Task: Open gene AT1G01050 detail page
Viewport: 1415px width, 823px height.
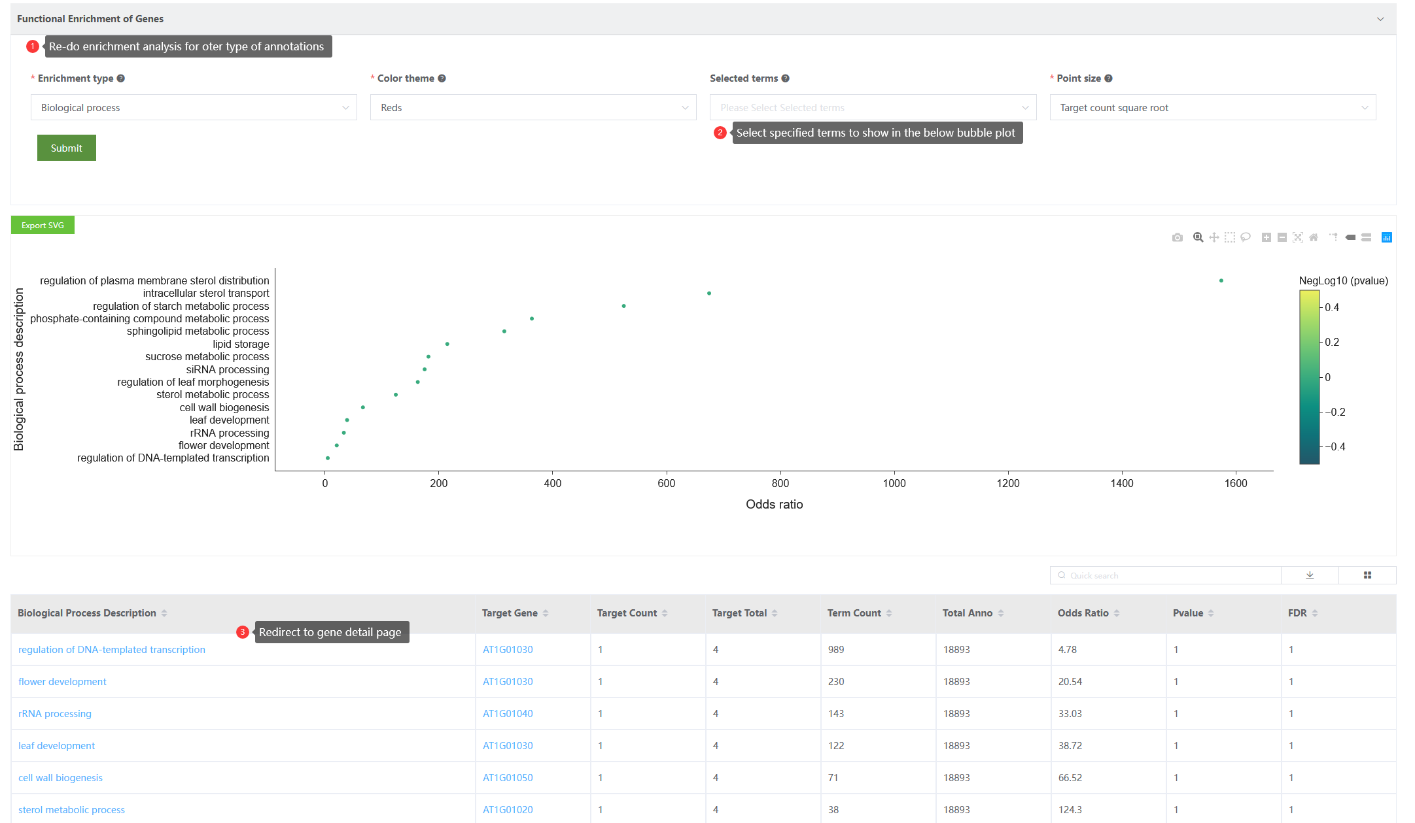Action: [x=508, y=778]
